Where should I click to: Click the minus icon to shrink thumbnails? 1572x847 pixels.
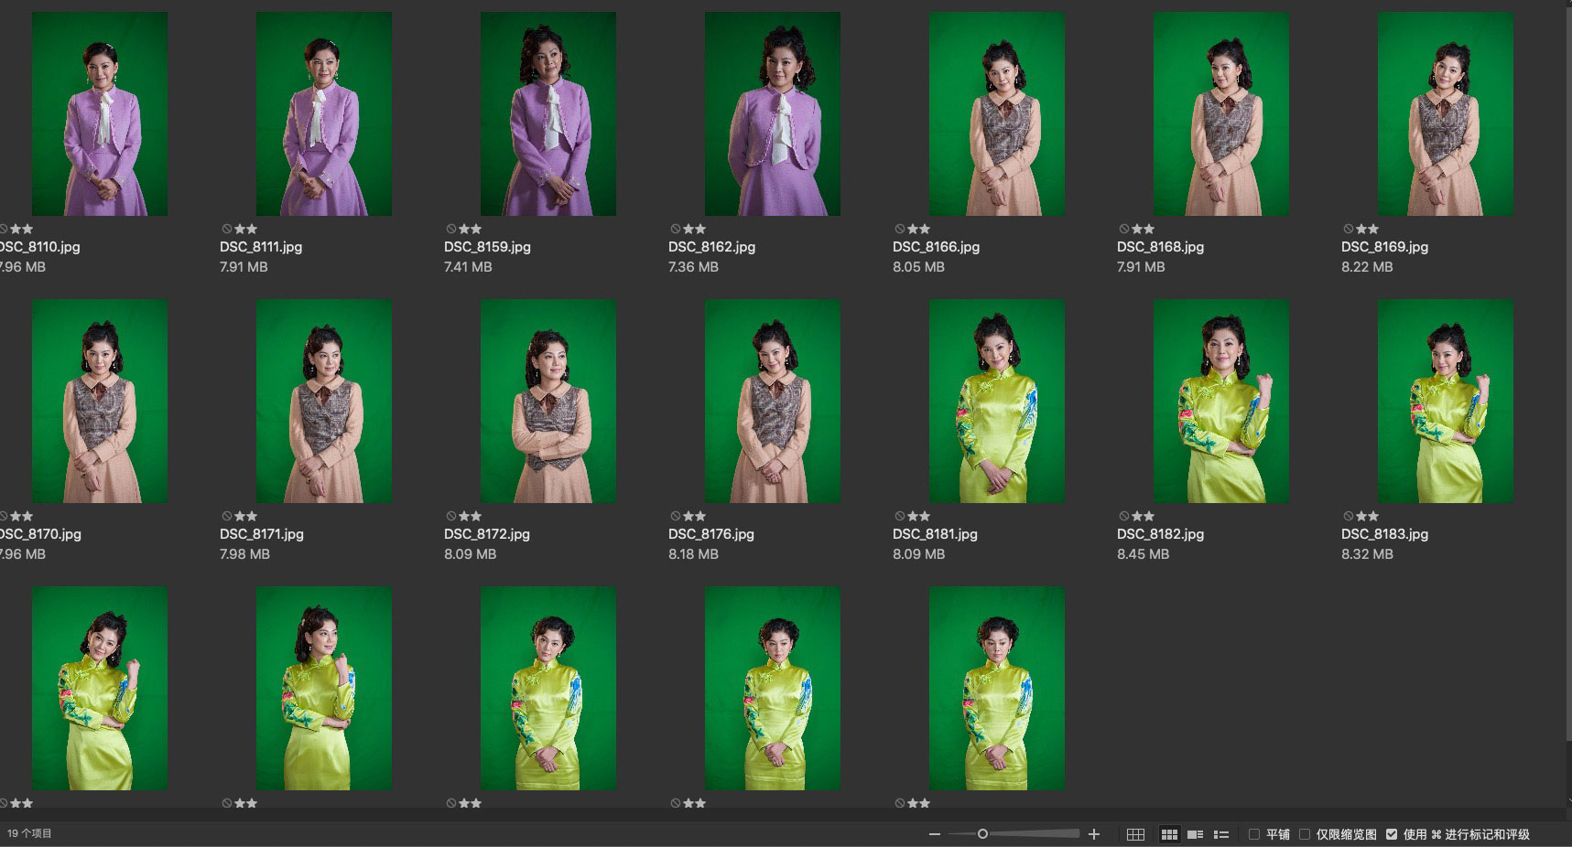point(934,834)
